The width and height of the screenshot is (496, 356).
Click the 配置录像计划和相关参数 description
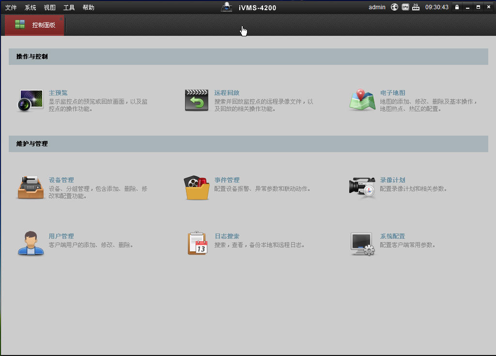(414, 189)
